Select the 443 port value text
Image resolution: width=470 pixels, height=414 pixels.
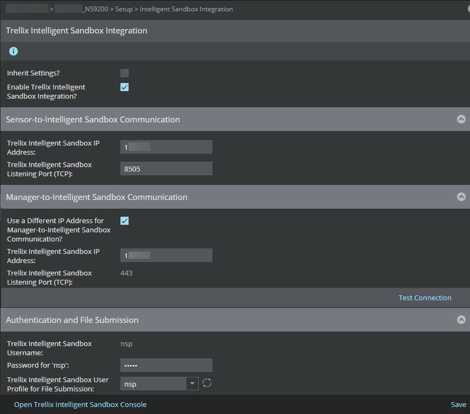tap(126, 273)
